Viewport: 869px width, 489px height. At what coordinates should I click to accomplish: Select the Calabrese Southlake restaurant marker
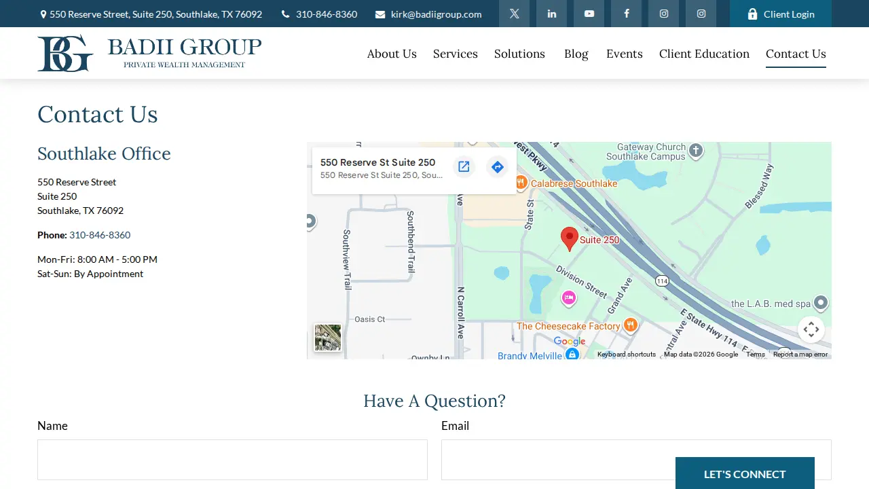pos(521,182)
